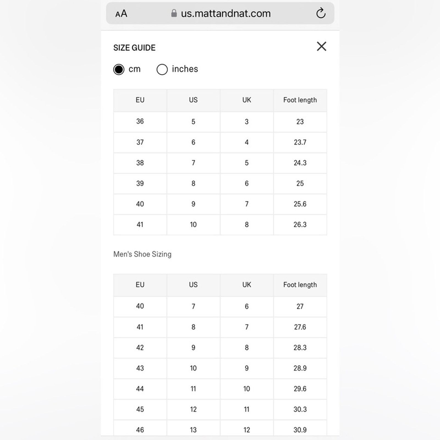Tap men's UK header cell
Viewport: 440px width, 440px height.
[x=247, y=285]
